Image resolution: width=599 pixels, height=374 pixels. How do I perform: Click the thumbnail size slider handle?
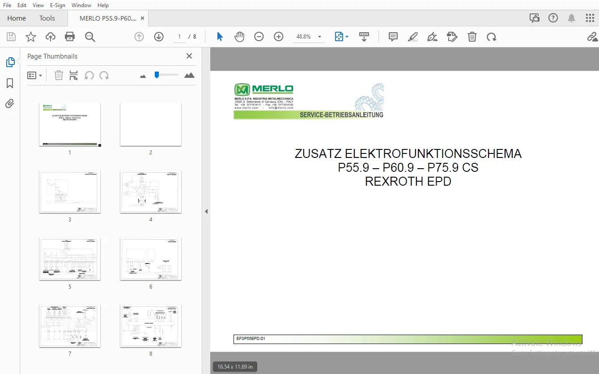tap(157, 75)
